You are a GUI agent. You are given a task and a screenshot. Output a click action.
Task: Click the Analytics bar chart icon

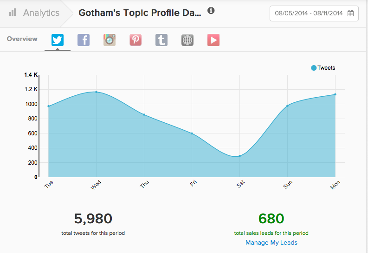(13, 13)
